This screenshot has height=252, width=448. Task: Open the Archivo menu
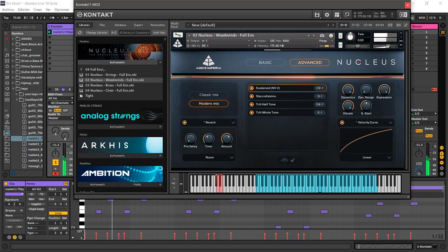click(8, 9)
